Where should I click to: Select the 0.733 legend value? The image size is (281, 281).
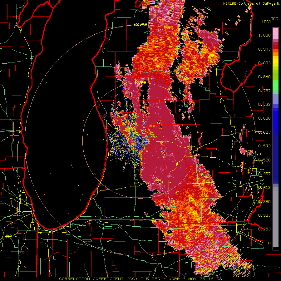pyautogui.click(x=264, y=105)
